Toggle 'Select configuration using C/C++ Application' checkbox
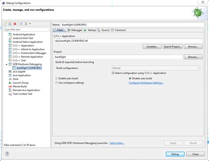Image resolution: width=209 pixels, height=161 pixels. [x=113, y=73]
